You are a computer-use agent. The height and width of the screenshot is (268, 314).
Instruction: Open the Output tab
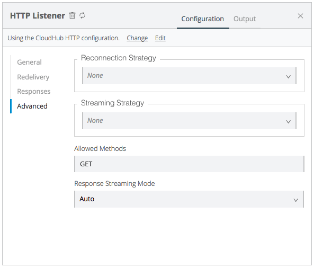tap(245, 19)
